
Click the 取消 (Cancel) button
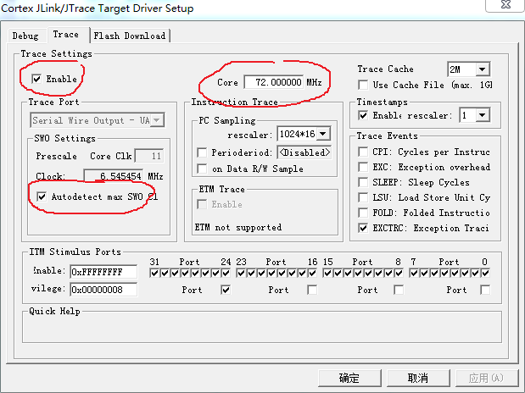coord(418,378)
